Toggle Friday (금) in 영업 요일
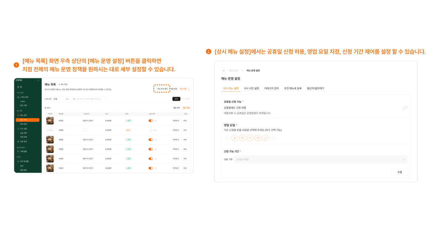The height and width of the screenshot is (230, 440). pos(265,138)
